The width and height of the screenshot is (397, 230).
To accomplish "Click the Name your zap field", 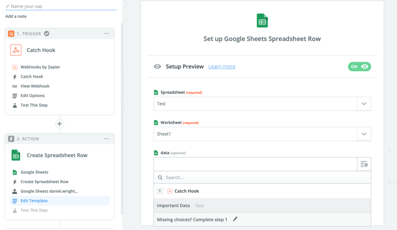I will [61, 6].
